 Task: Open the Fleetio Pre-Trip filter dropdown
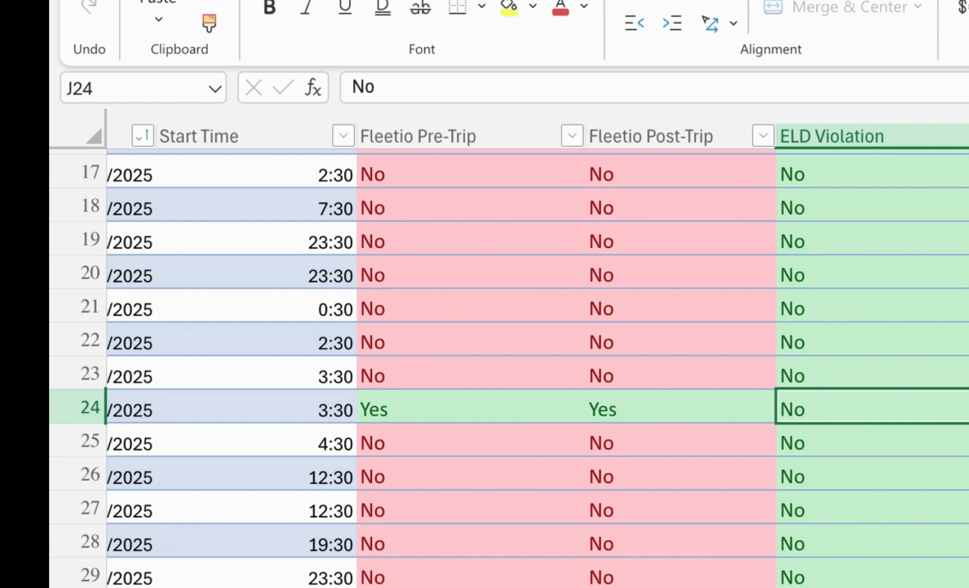pyautogui.click(x=343, y=136)
